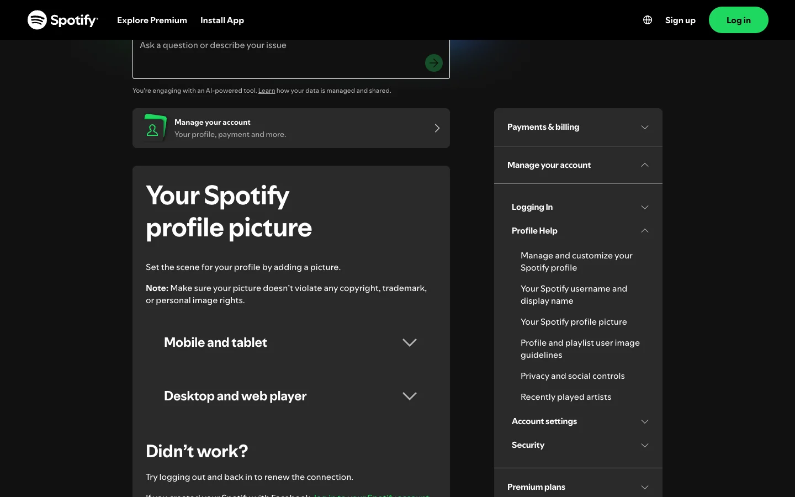Screen dimensions: 795x497
Task: Open Privacy and social controls
Action: click(x=573, y=376)
